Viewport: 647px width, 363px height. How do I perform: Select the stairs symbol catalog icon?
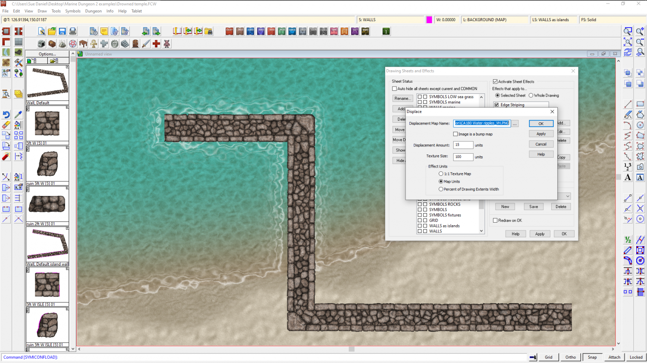pos(125,43)
